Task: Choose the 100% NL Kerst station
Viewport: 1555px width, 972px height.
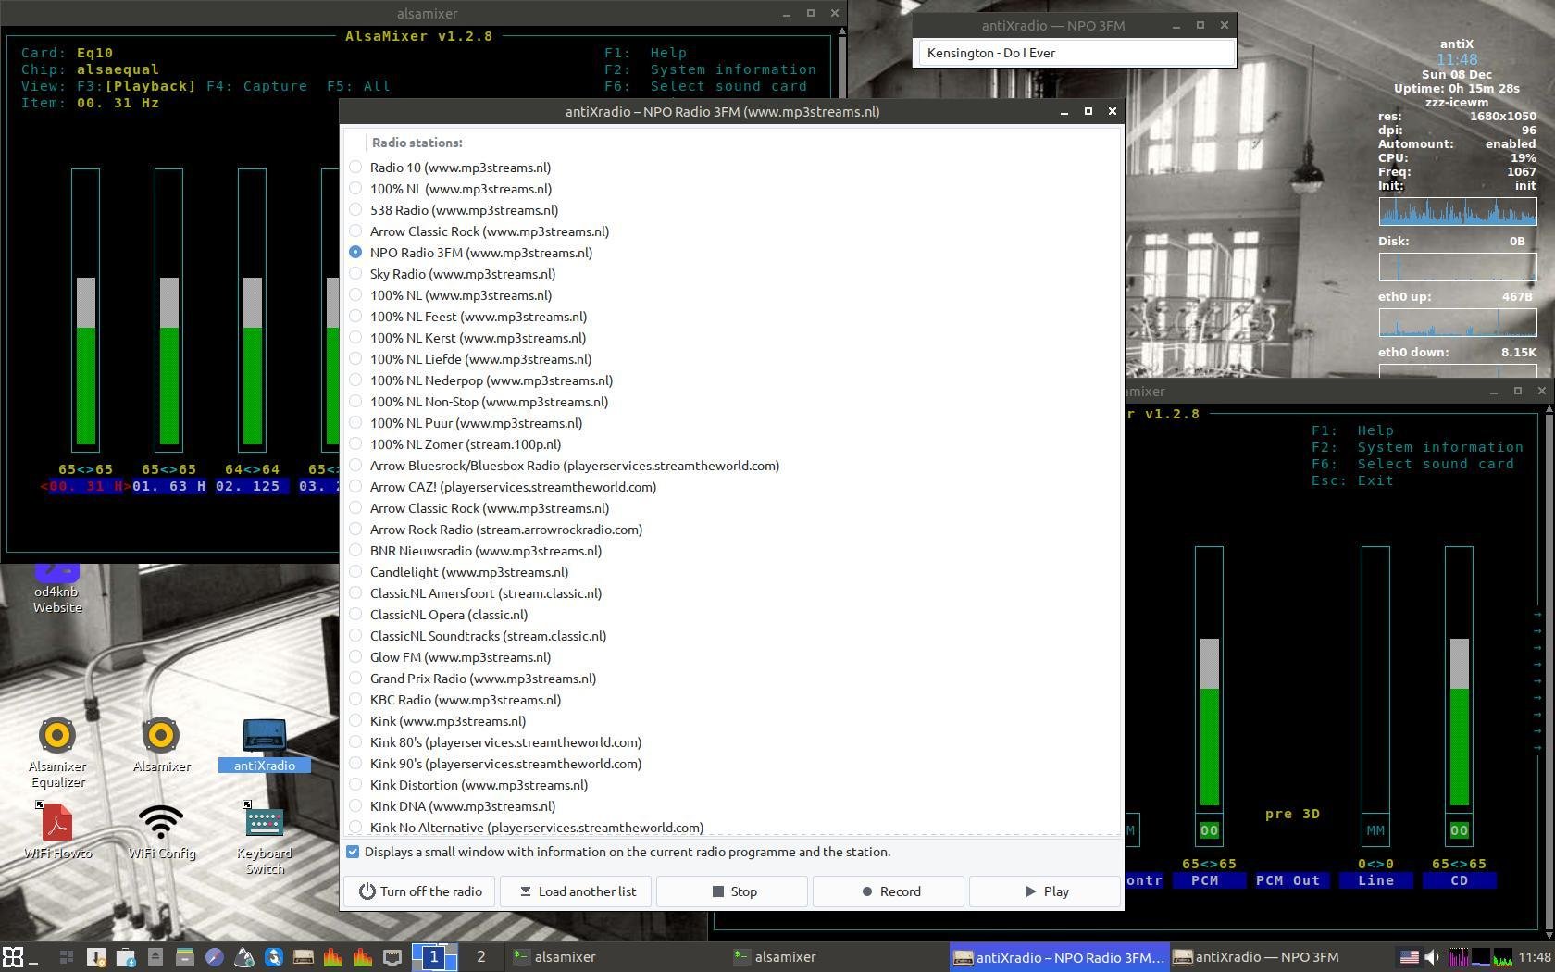Action: tap(355, 338)
